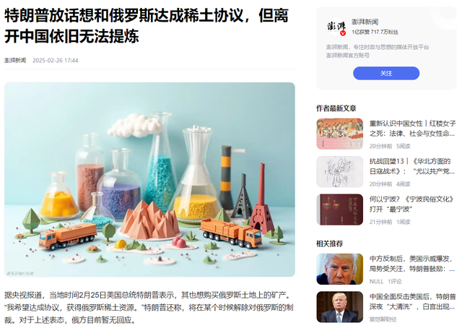Click the article headline about 稀土协议

coord(146,26)
